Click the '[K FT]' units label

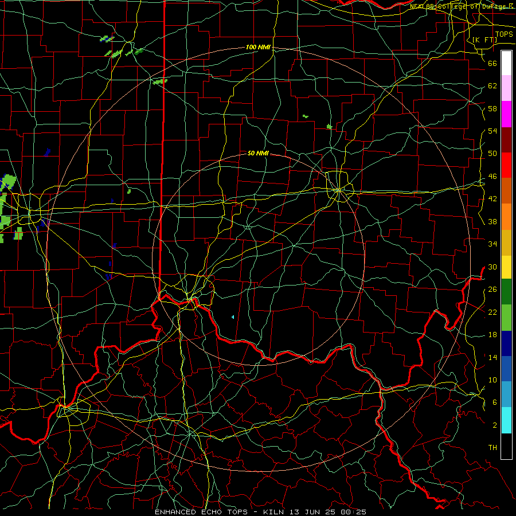(x=484, y=40)
